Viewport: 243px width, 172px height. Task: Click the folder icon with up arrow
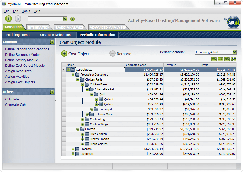tap(221, 59)
